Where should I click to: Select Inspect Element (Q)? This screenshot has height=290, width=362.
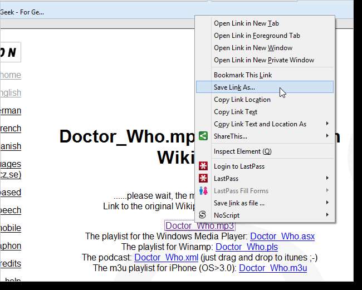pos(265,151)
